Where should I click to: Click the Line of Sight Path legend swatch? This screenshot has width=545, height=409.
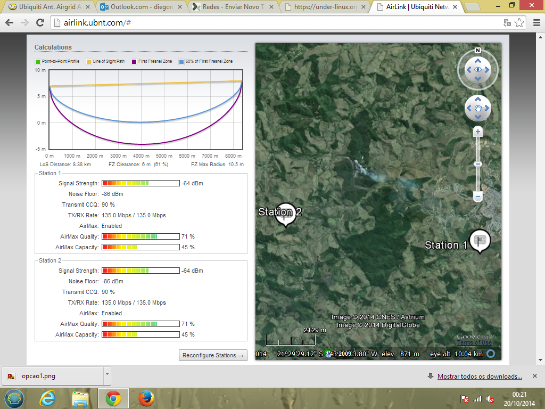(x=89, y=62)
